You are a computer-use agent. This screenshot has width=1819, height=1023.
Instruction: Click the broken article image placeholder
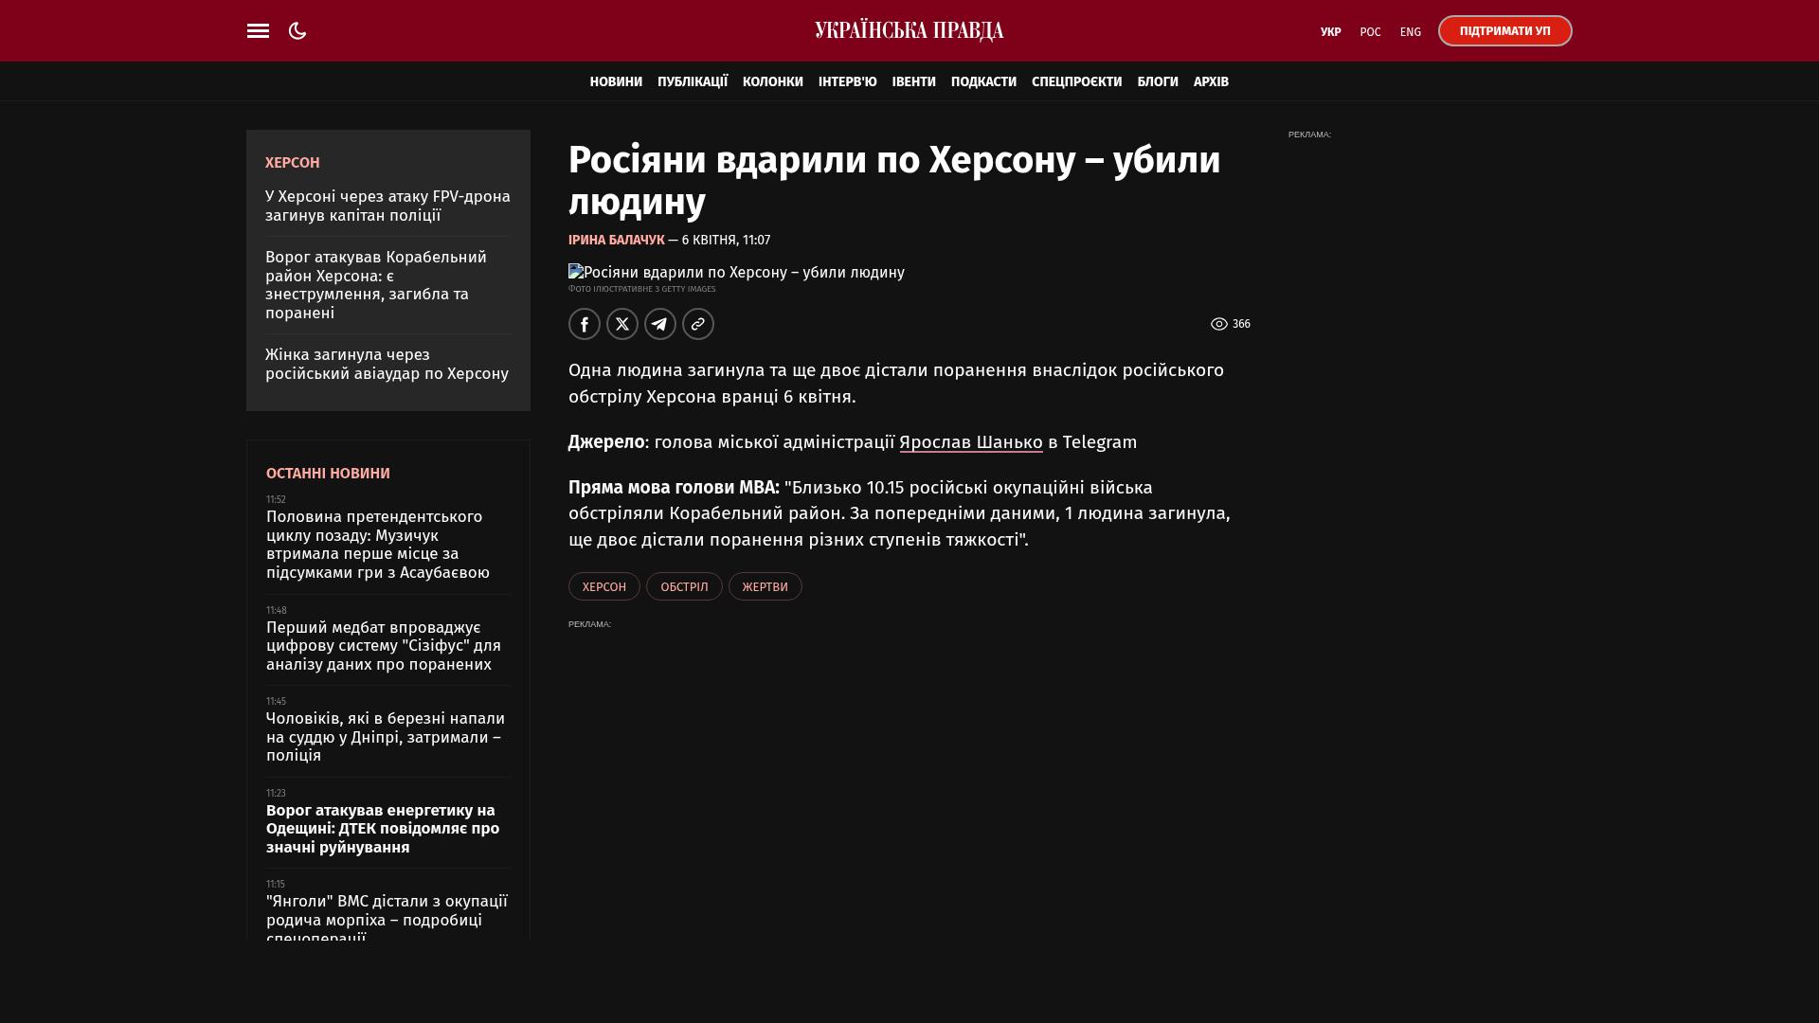[576, 272]
